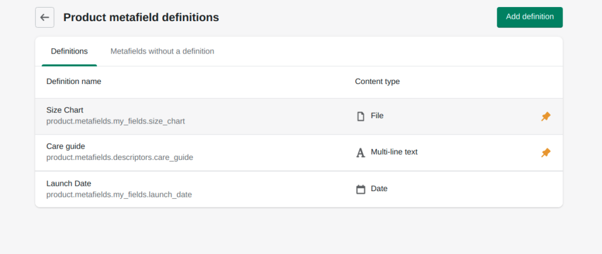Click the launch_date metafield key text
This screenshot has height=254, width=602.
click(119, 195)
